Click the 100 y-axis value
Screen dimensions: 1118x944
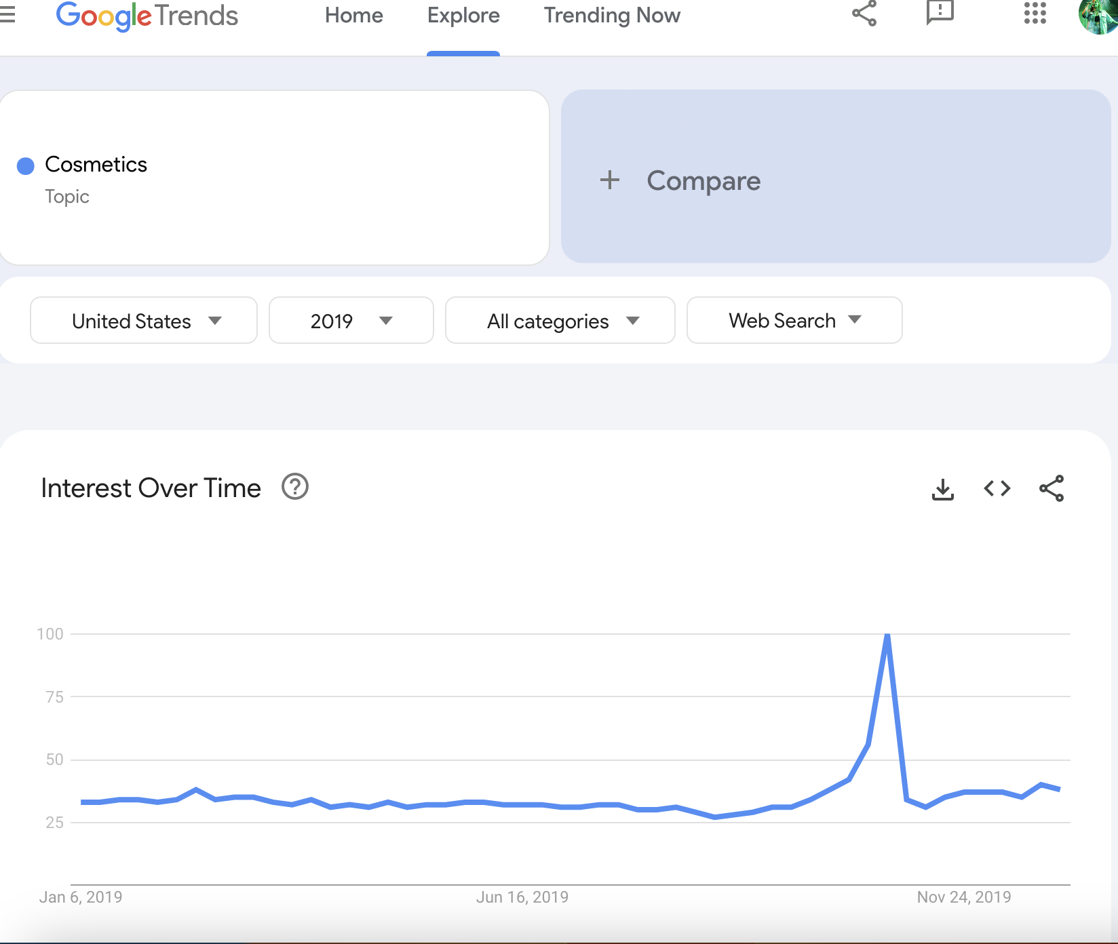50,634
